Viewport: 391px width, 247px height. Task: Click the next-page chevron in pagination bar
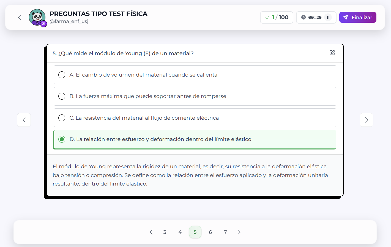tap(239, 232)
